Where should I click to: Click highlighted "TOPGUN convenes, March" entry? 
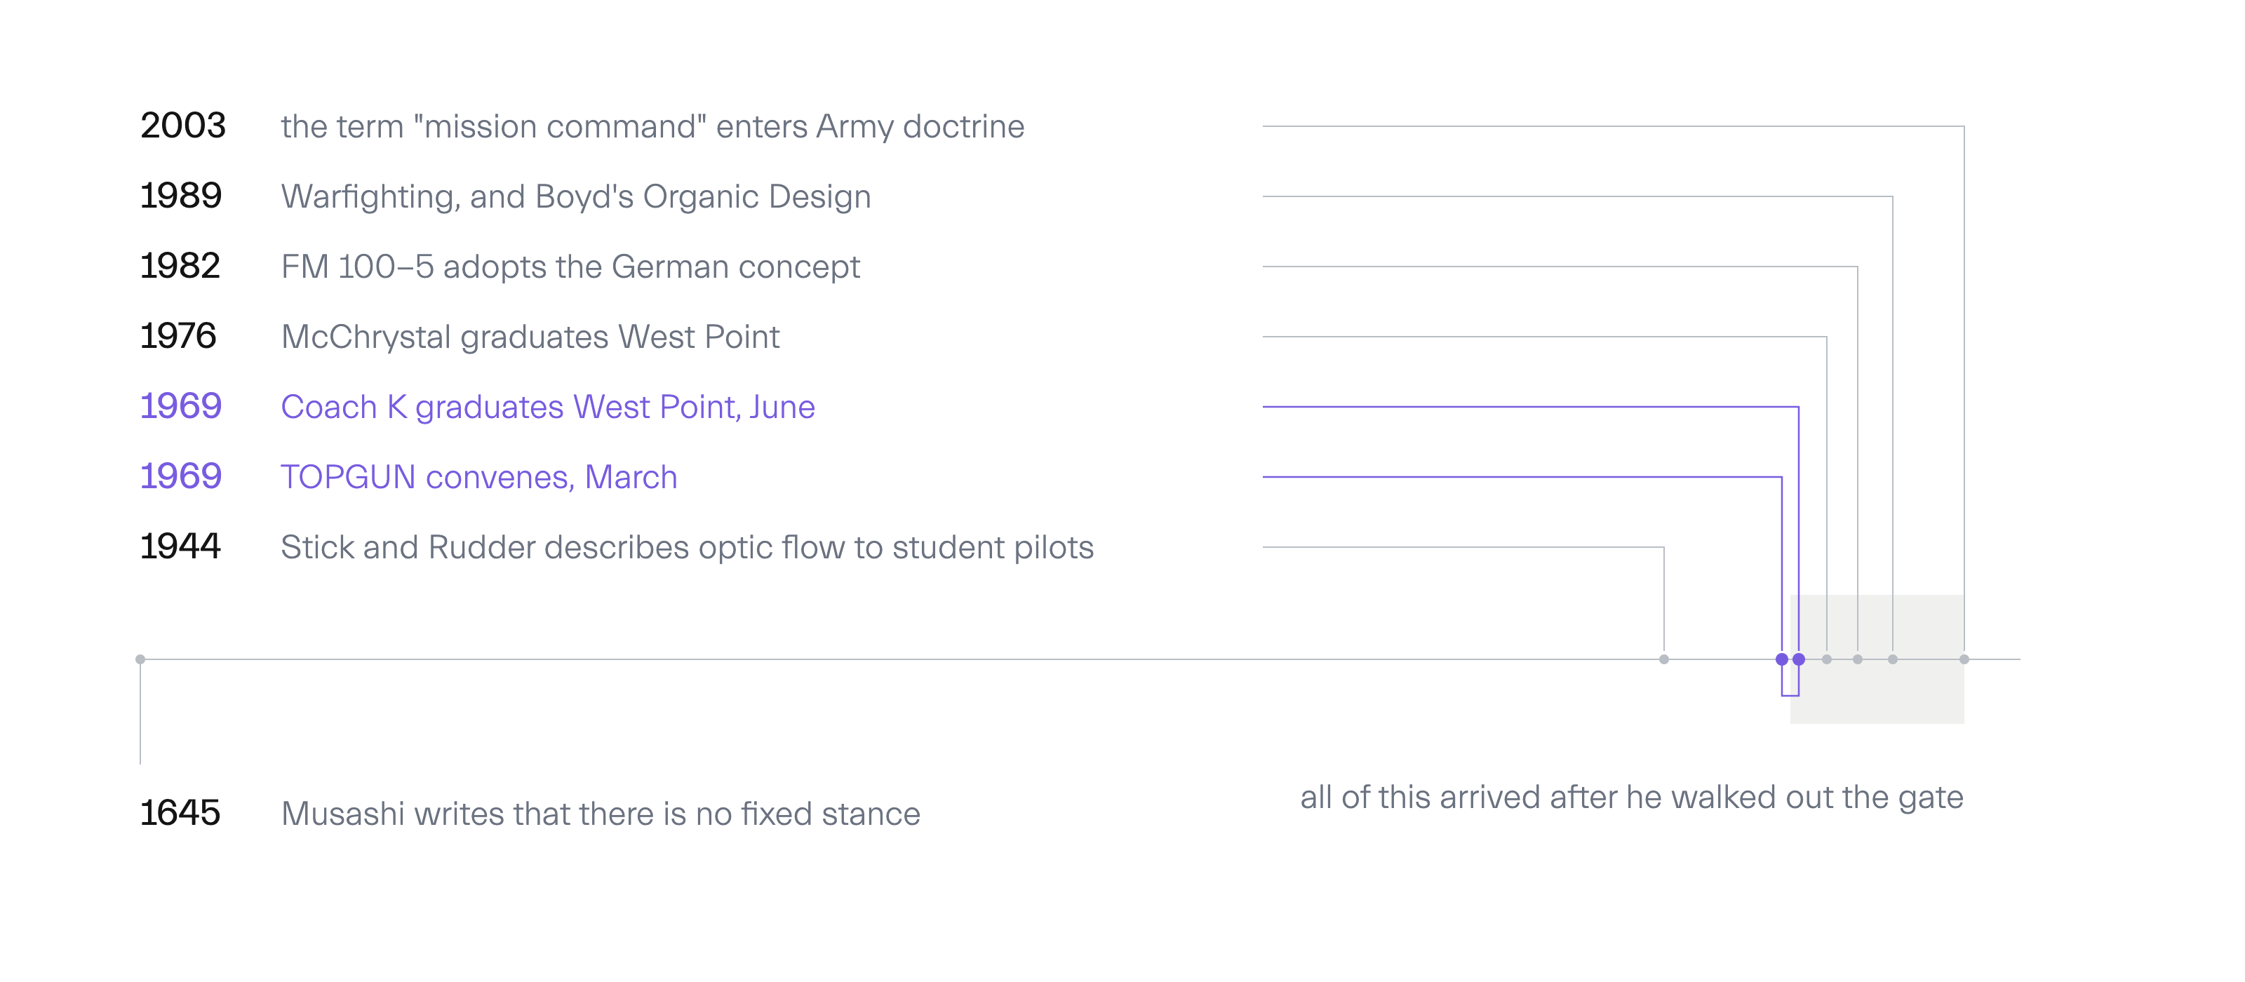coord(478,478)
